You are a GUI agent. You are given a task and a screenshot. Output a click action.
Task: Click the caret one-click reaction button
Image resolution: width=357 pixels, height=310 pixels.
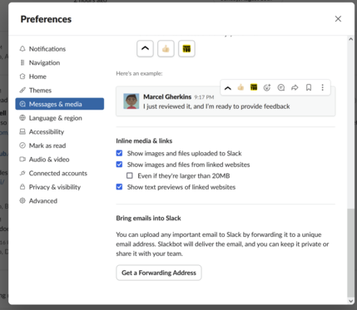(145, 49)
